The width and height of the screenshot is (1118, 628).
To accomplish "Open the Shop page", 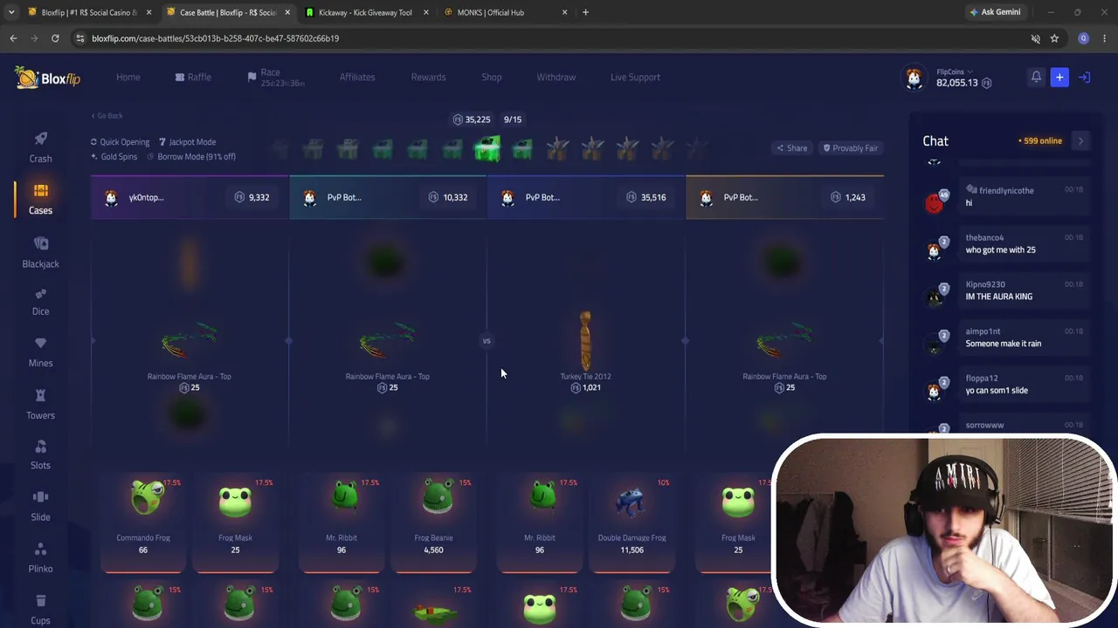I will click(x=492, y=78).
